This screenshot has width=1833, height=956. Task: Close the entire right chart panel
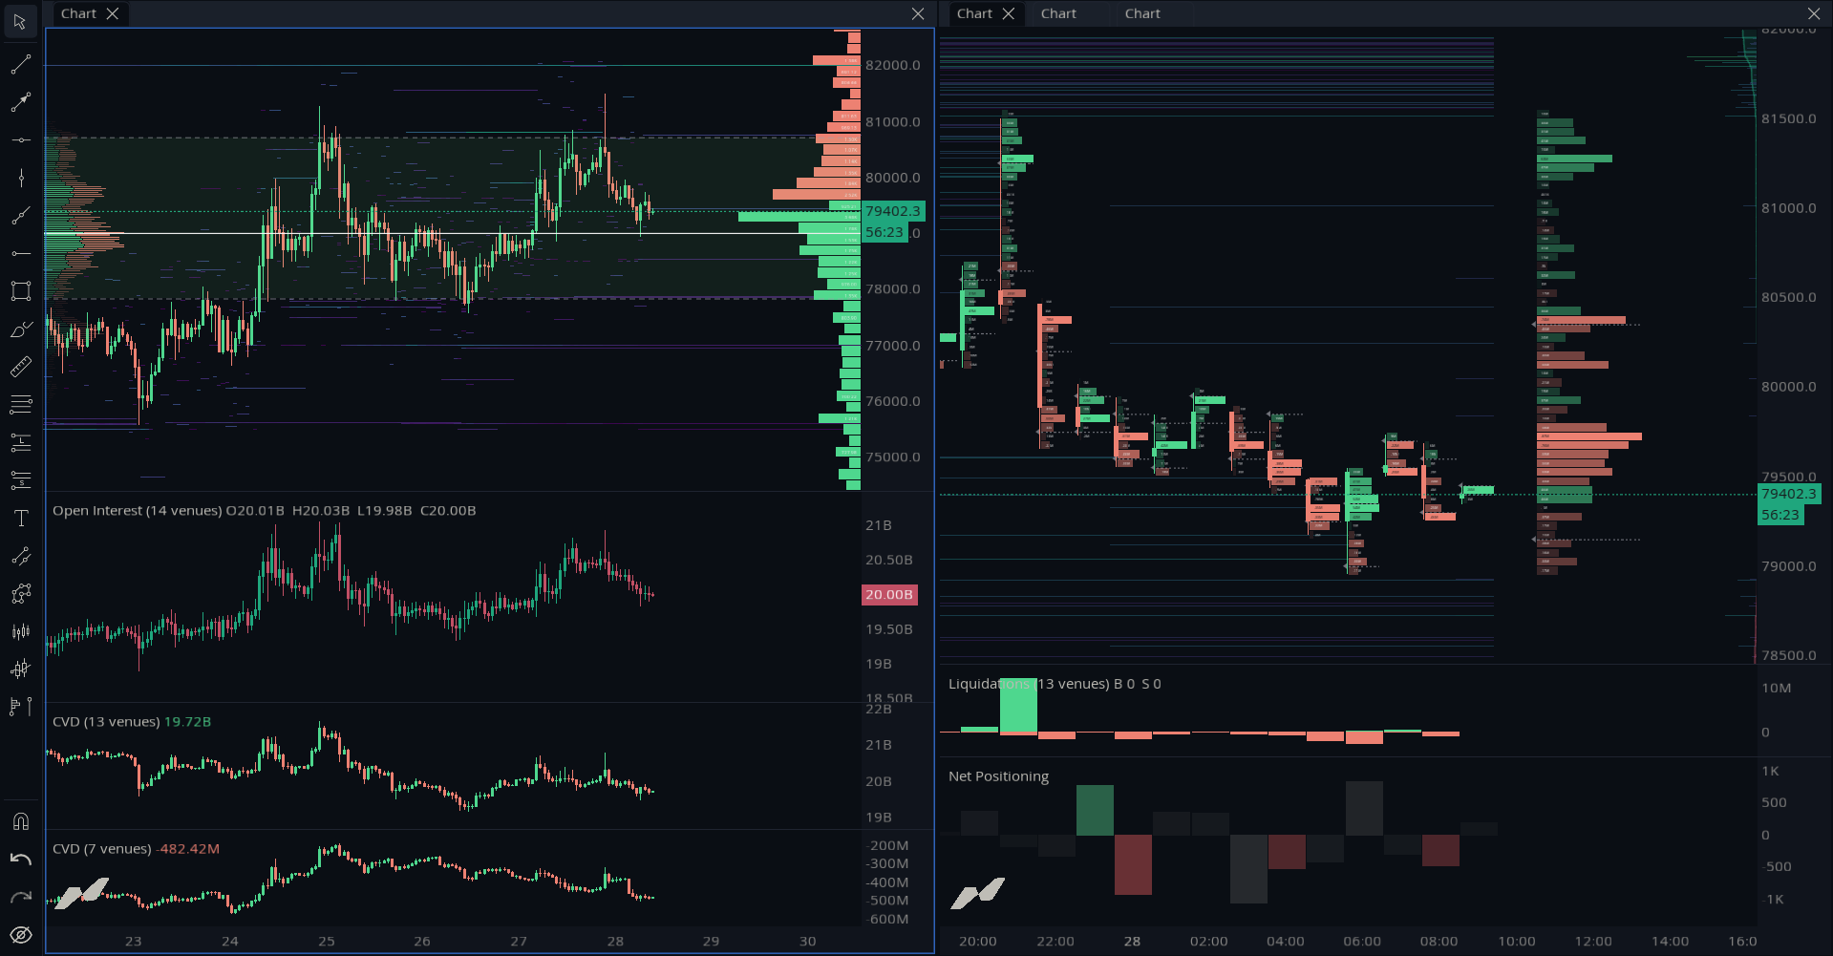pos(1814,13)
